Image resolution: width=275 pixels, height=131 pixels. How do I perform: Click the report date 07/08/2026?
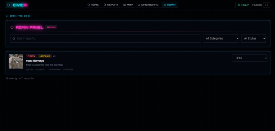tap(68, 70)
